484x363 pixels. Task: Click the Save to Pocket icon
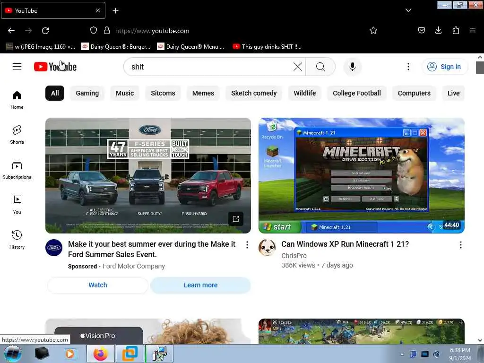(421, 30)
